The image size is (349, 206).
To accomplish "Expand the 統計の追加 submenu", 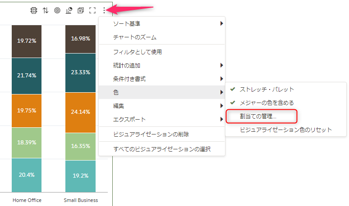I will (162, 65).
